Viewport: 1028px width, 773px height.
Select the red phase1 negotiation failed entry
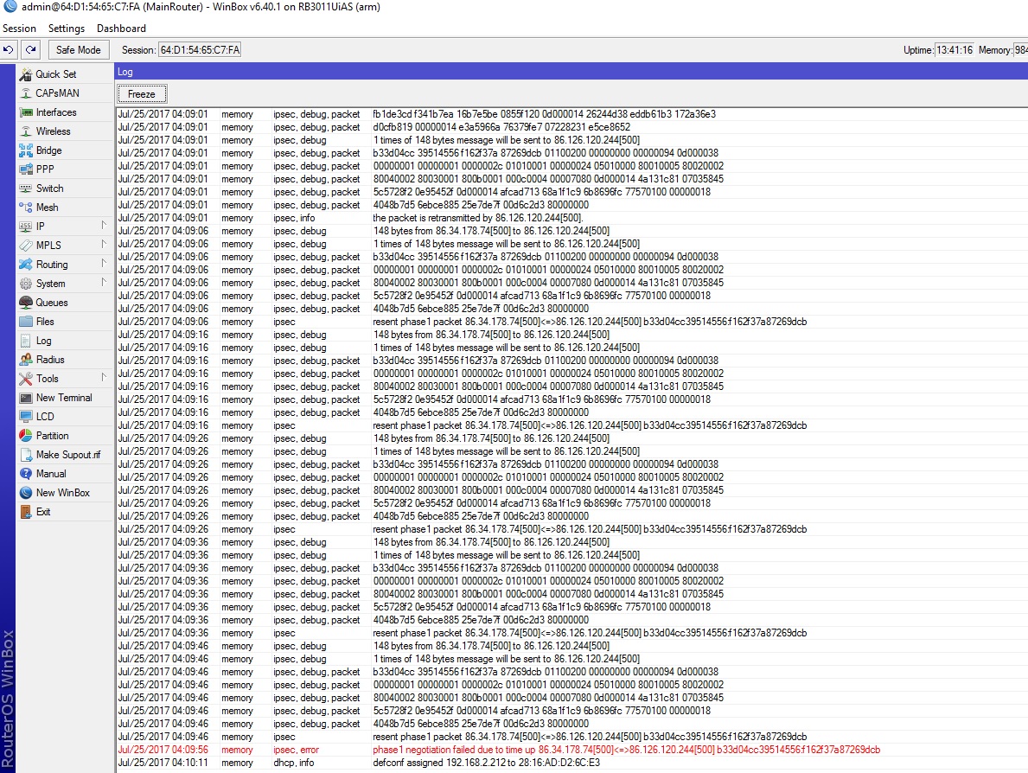571,750
